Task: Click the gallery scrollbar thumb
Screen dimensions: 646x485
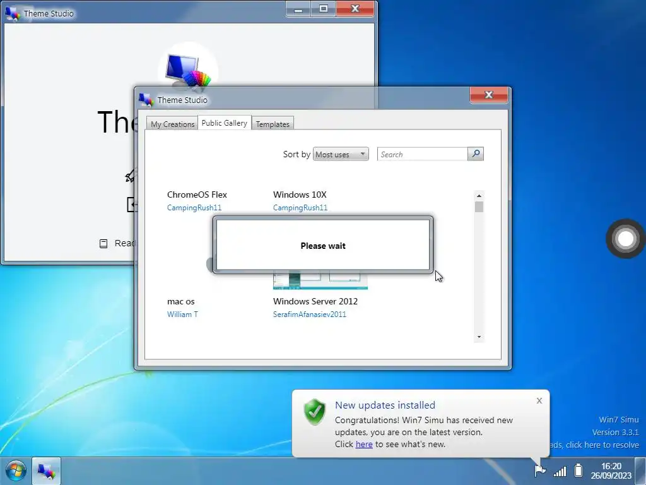Action: tap(479, 207)
